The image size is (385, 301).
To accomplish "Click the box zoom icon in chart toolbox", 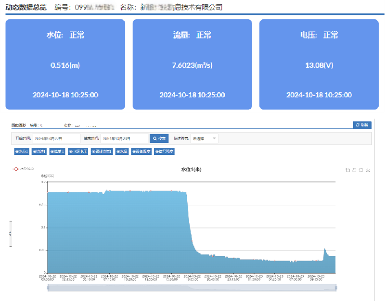I will [x=354, y=169].
